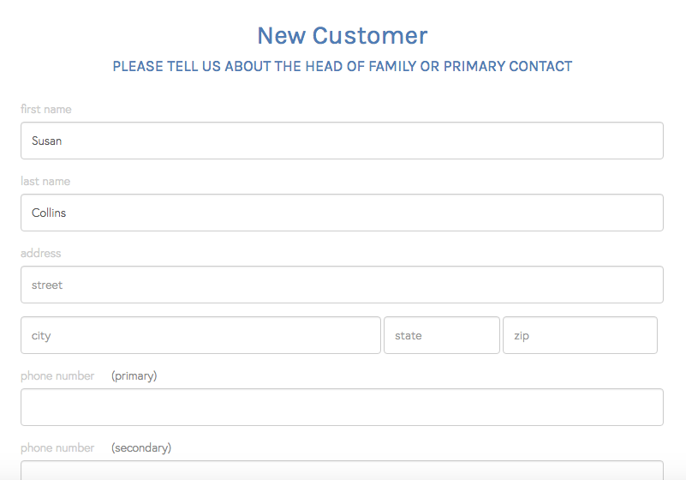Select the state input box
Viewport: 686px width, 480px height.
tap(441, 335)
